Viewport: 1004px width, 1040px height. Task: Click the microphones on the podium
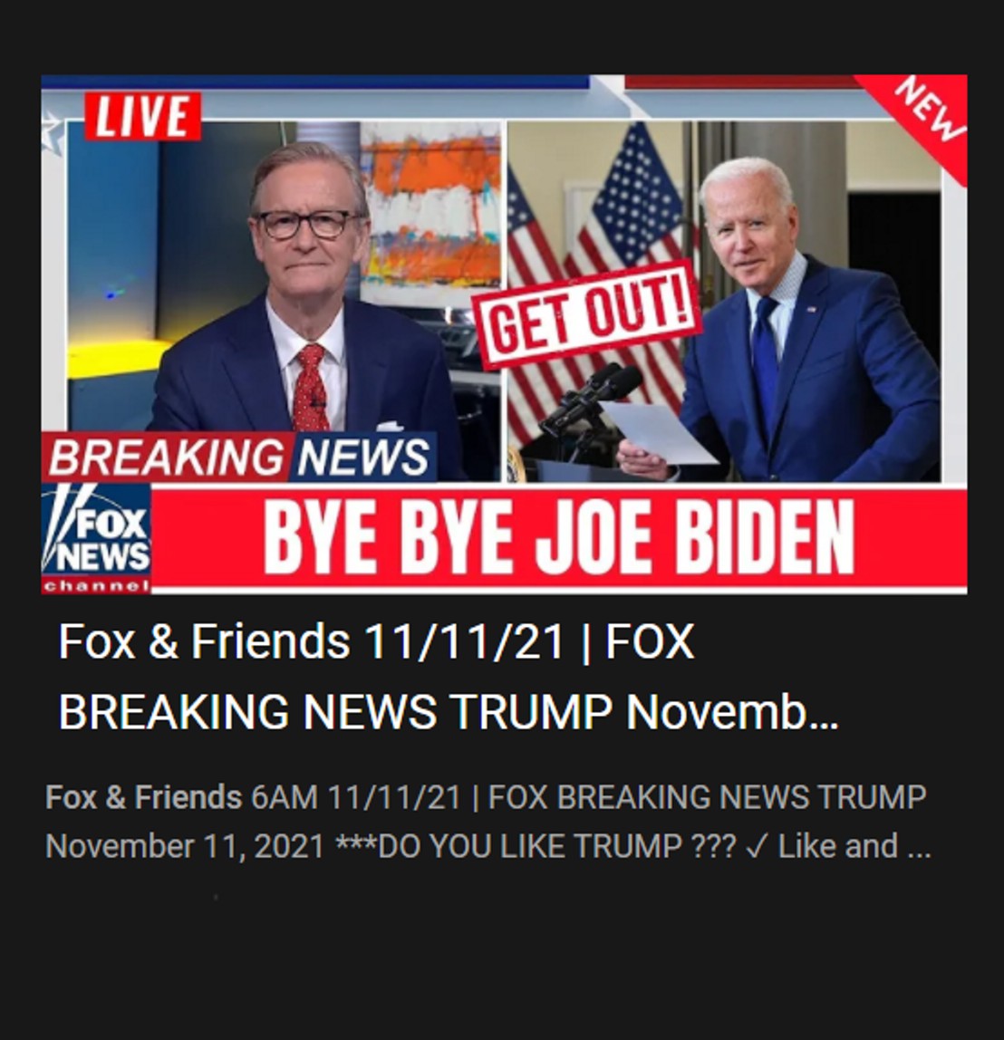point(591,398)
